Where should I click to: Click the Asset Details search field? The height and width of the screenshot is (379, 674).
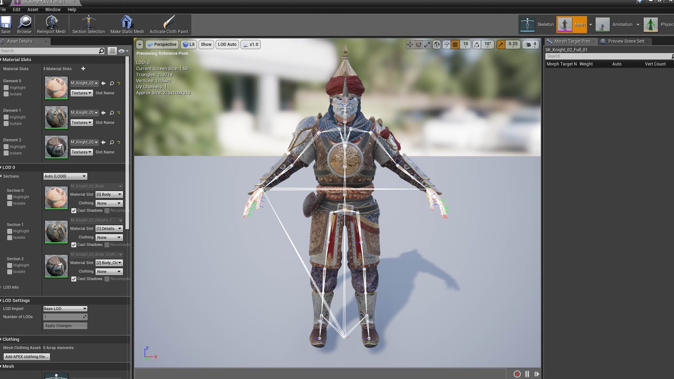53,51
